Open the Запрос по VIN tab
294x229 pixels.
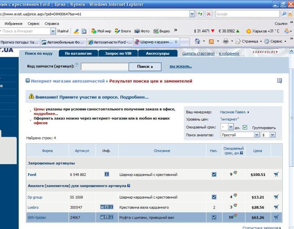click(118, 53)
